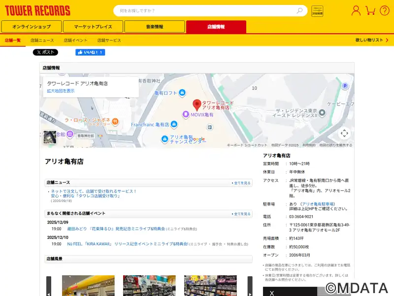
Task: Open the shopping cart icon
Action: click(x=370, y=10)
